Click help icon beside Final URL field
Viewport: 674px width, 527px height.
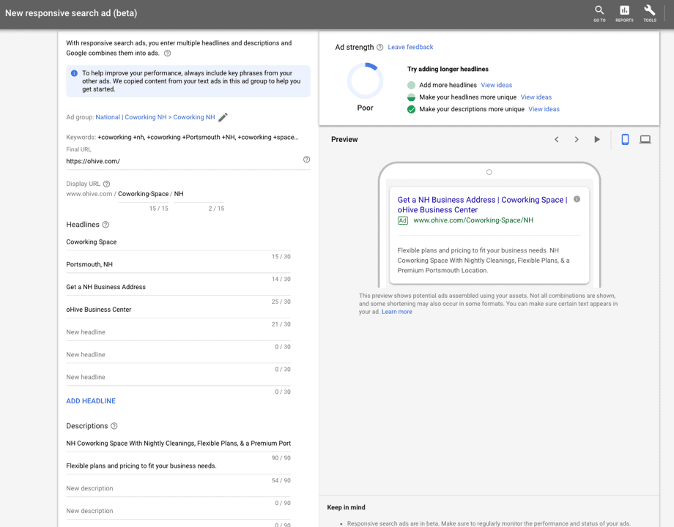[306, 160]
